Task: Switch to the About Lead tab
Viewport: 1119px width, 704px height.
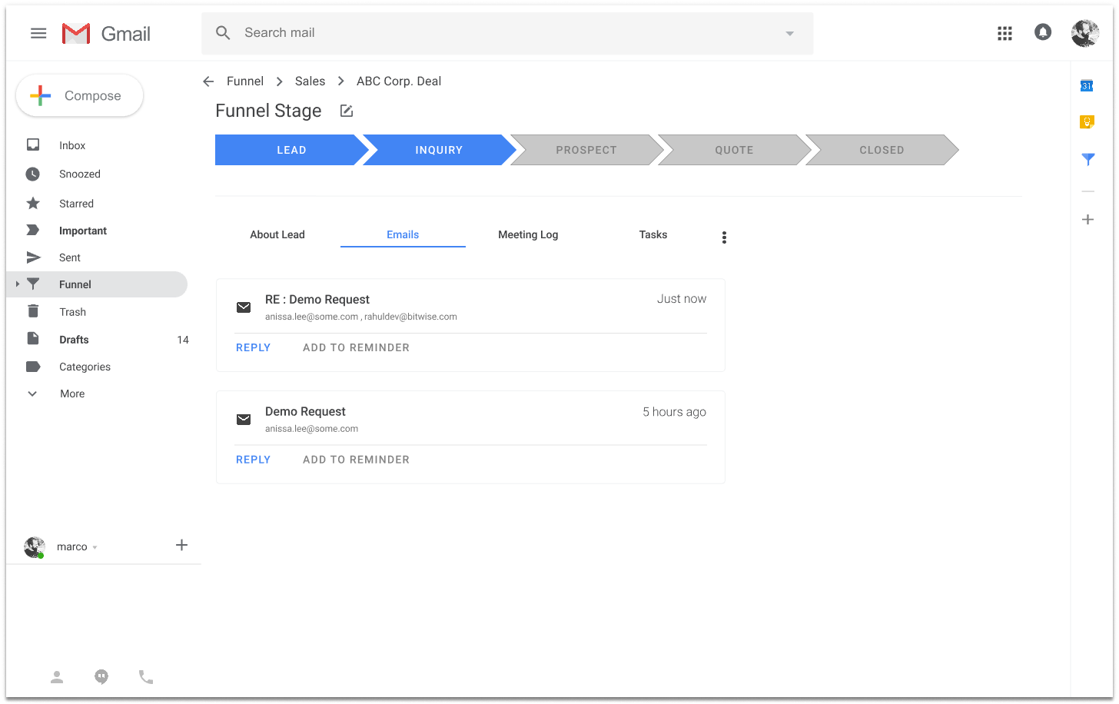Action: 277,234
